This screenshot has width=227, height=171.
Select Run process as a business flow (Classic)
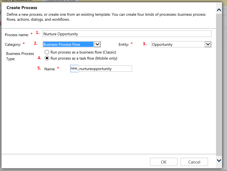pyautogui.click(x=47, y=52)
